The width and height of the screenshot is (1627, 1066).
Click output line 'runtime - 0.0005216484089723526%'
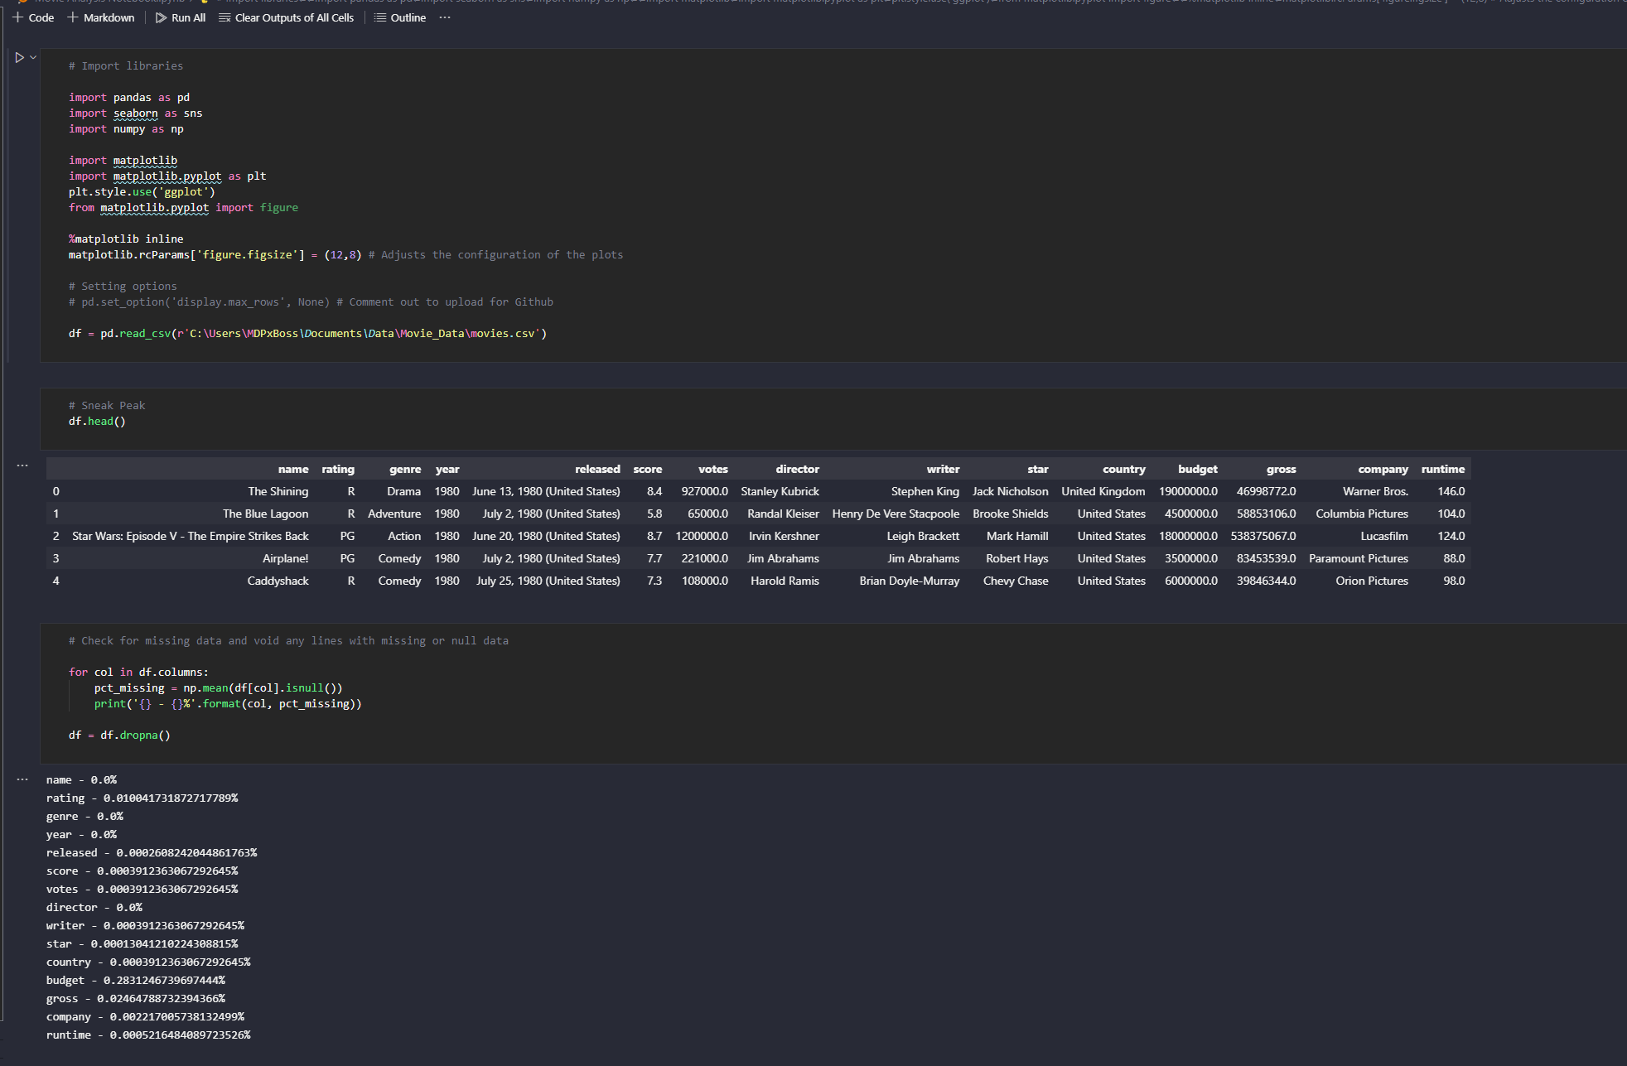coord(148,1035)
